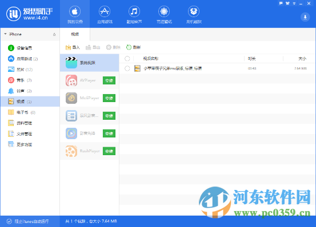Image resolution: width=316 pixels, height=227 pixels.
Task: Click the 7.64 MB size cell
Action: (x=300, y=68)
